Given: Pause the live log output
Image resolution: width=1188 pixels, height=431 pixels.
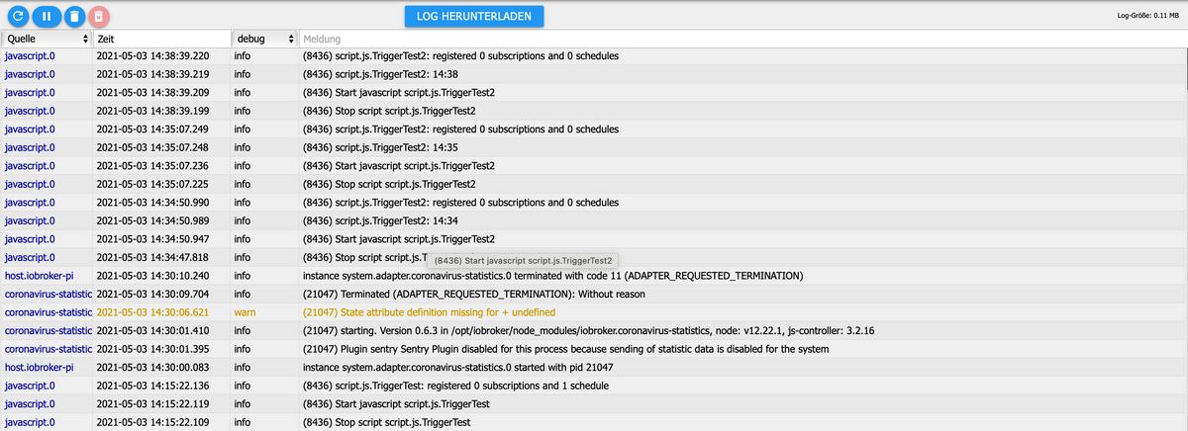Looking at the screenshot, I should point(46,17).
